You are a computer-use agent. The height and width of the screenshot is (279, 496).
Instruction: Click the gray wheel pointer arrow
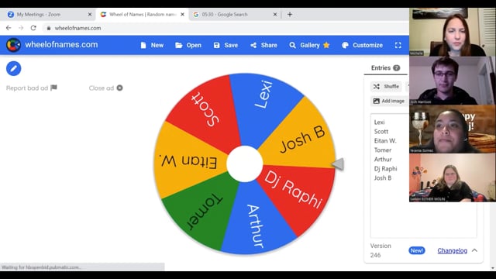click(x=338, y=164)
